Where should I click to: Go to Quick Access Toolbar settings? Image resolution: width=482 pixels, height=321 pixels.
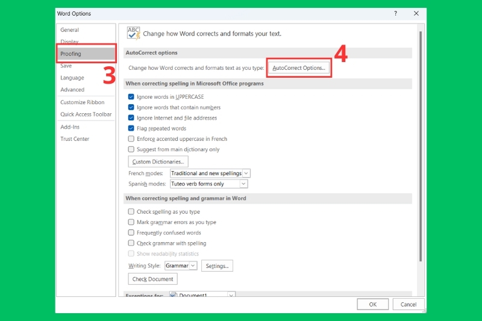(86, 114)
